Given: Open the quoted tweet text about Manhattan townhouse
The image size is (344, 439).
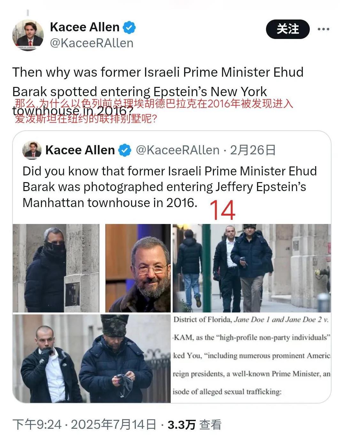Looking at the screenshot, I should click(x=169, y=187).
